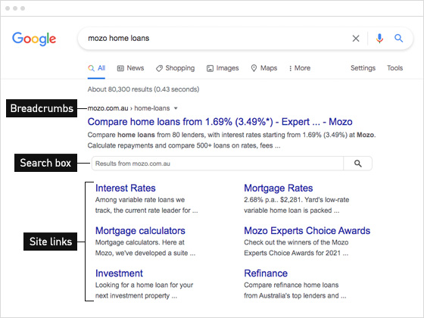The image size is (424, 318).
Task: Switch to the Images tab
Action: 223,68
